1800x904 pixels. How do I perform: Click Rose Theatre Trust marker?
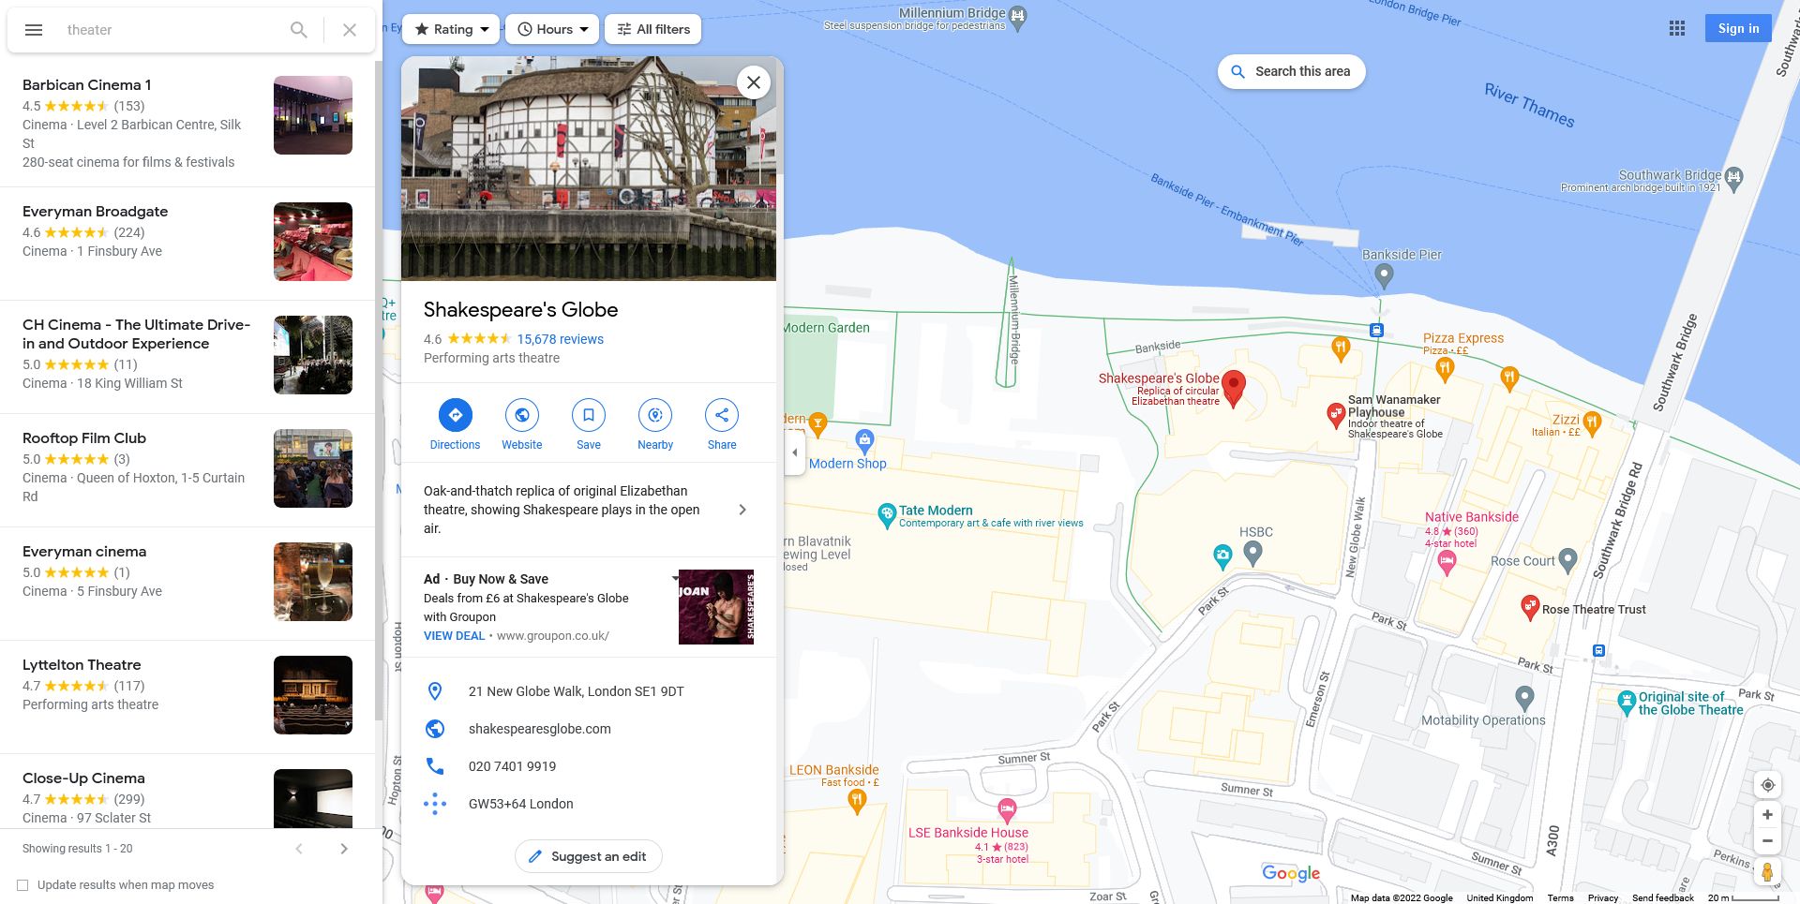click(x=1529, y=607)
